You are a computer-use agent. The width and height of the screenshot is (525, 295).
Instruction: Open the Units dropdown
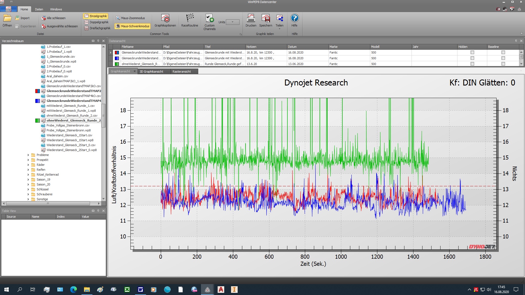233,22
